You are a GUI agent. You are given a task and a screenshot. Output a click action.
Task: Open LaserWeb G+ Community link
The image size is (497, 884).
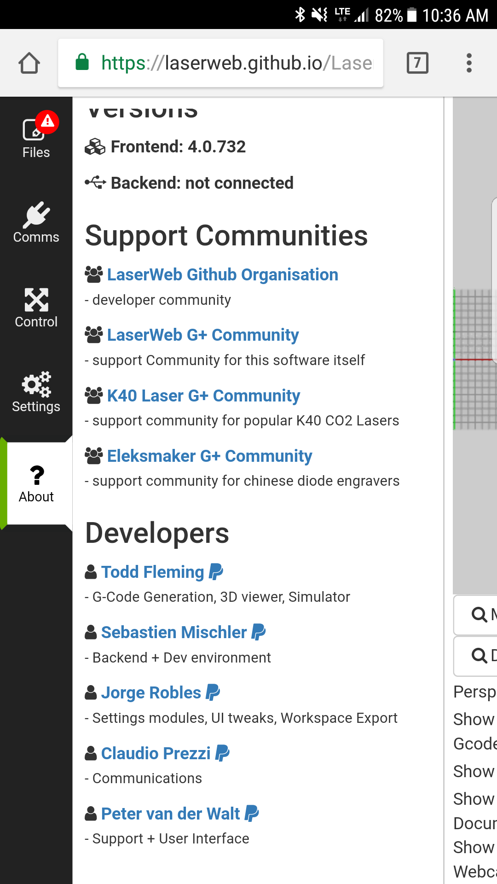(203, 335)
